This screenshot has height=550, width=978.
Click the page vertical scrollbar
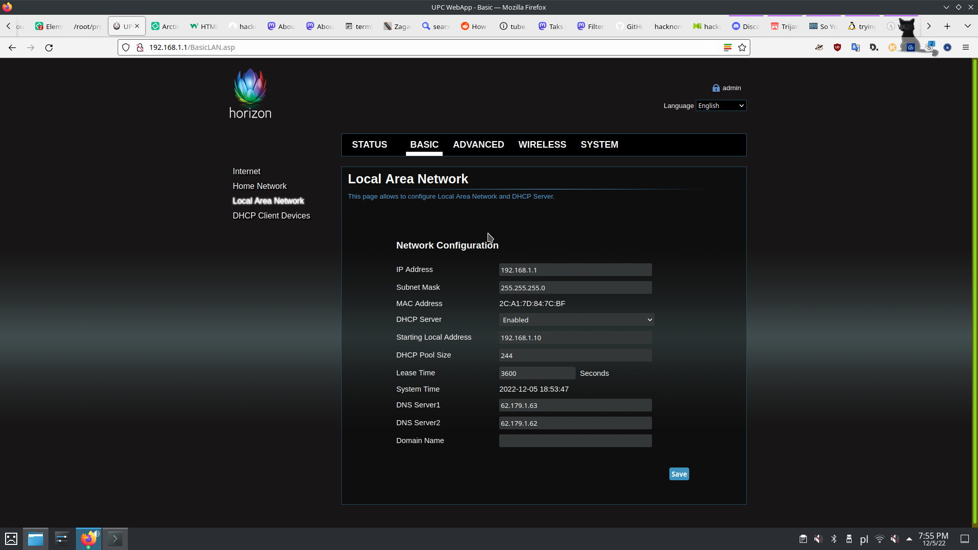coord(975,292)
